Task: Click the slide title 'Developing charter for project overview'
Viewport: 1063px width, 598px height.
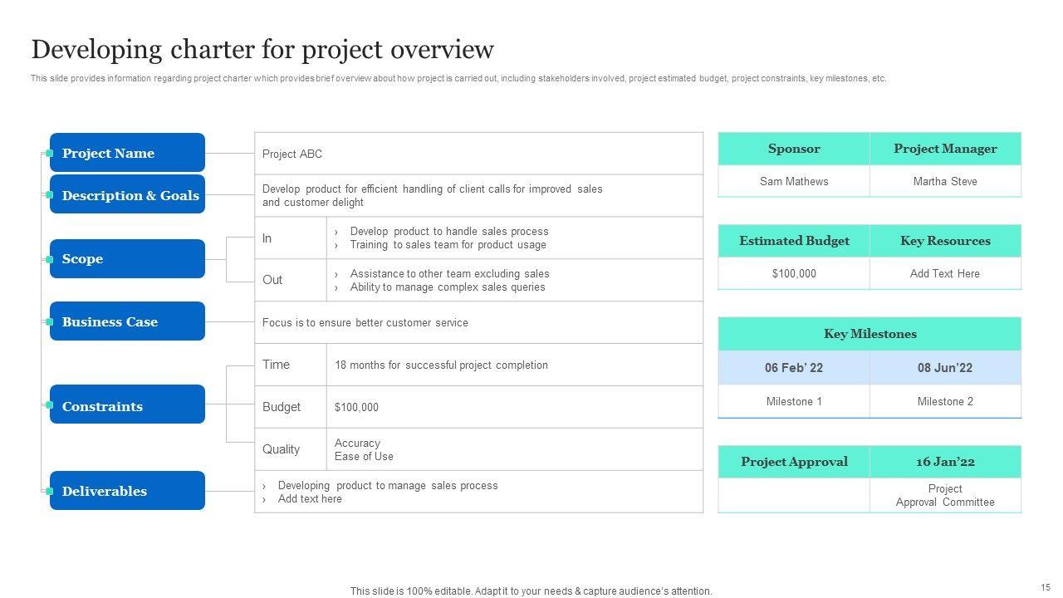Action: click(x=262, y=50)
